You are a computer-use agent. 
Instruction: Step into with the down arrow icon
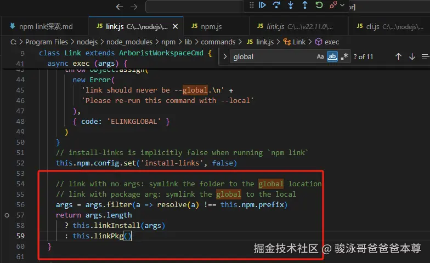tap(291, 5)
